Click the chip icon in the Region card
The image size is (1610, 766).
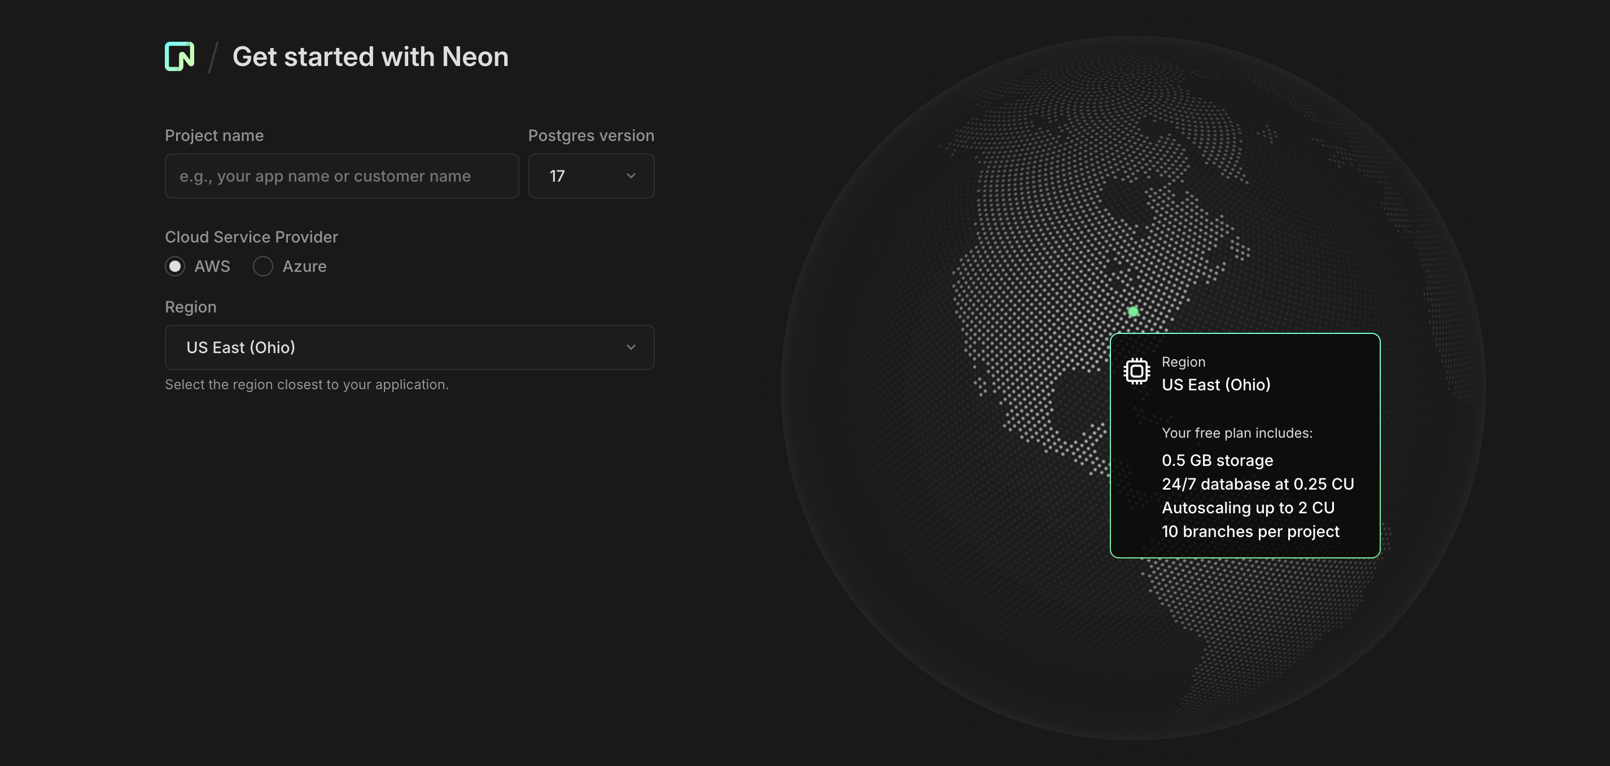coord(1136,372)
